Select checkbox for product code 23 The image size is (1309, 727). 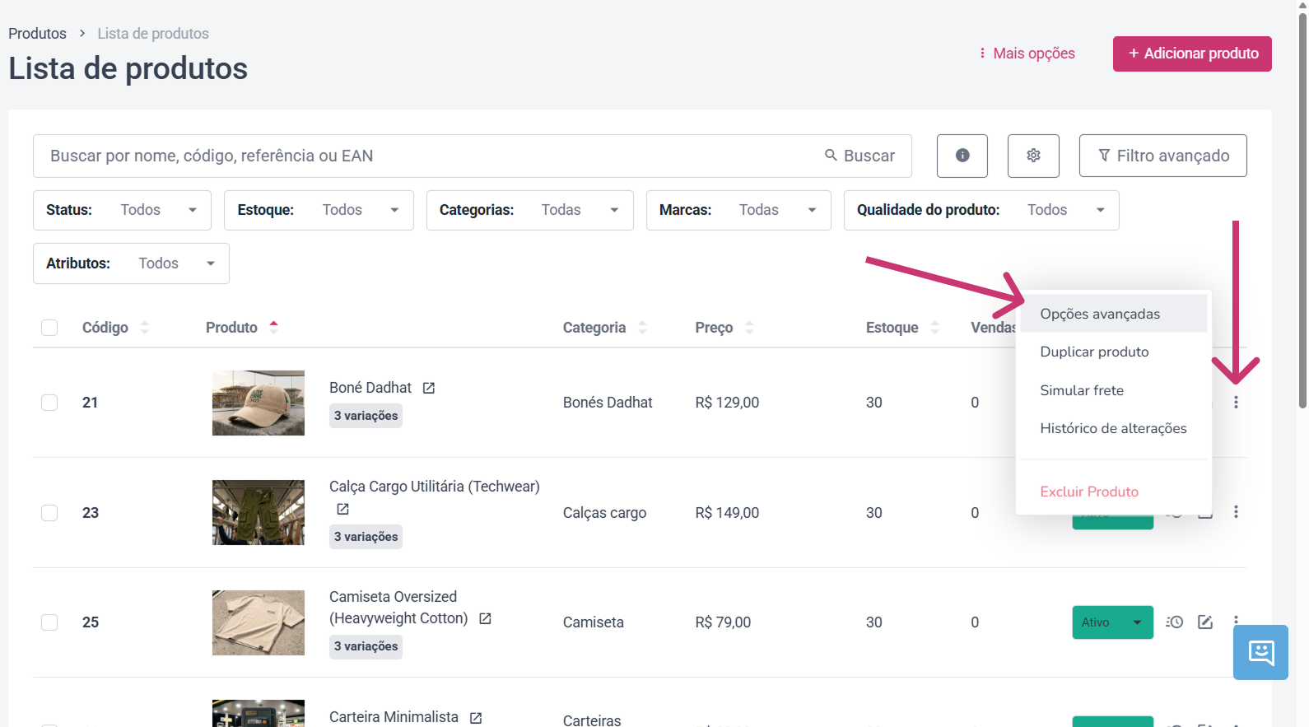(49, 513)
